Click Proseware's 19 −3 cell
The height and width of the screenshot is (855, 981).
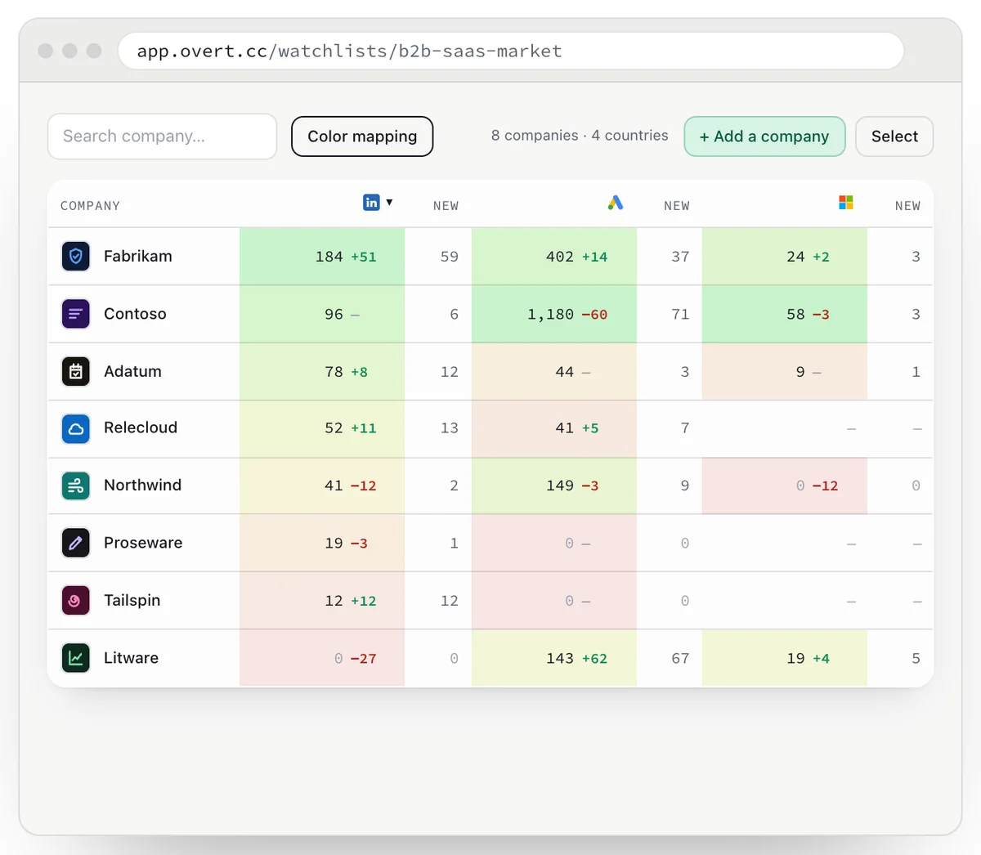click(322, 543)
